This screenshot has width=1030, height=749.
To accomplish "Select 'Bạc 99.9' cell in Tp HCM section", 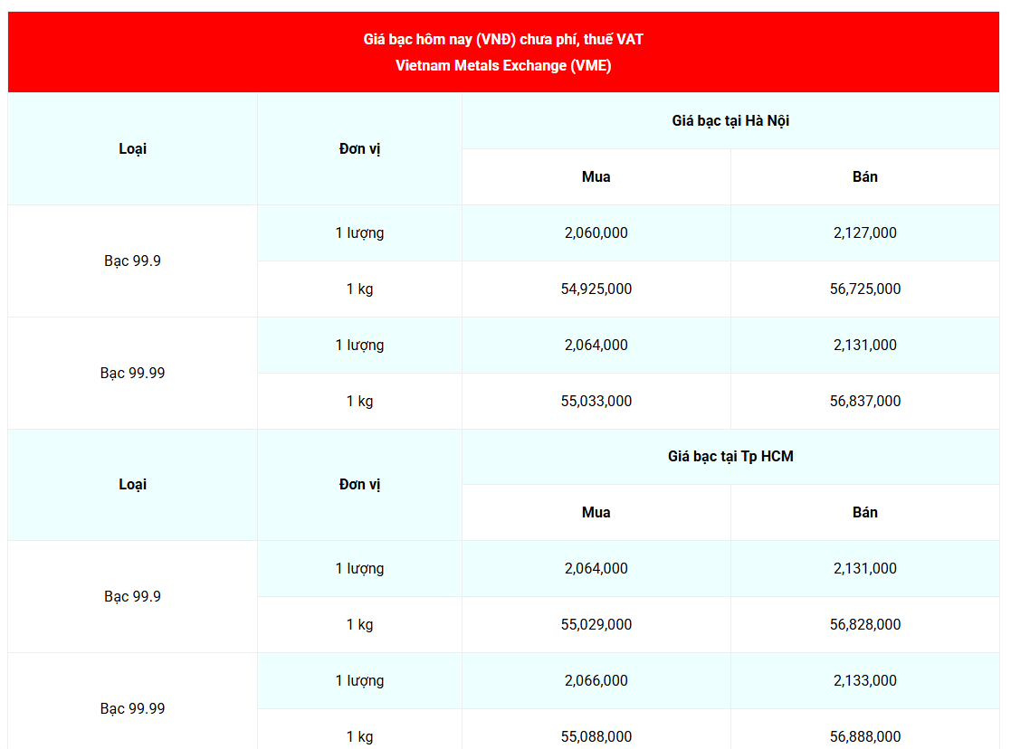I will tap(132, 596).
